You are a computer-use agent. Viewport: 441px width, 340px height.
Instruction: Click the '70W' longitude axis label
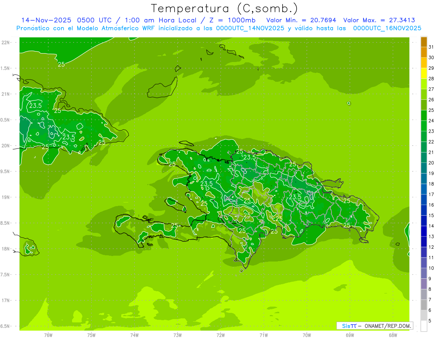(x=307, y=335)
